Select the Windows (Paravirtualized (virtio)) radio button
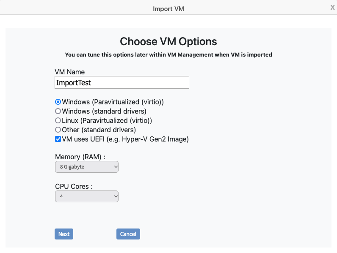The image size is (337, 253). pyautogui.click(x=58, y=102)
